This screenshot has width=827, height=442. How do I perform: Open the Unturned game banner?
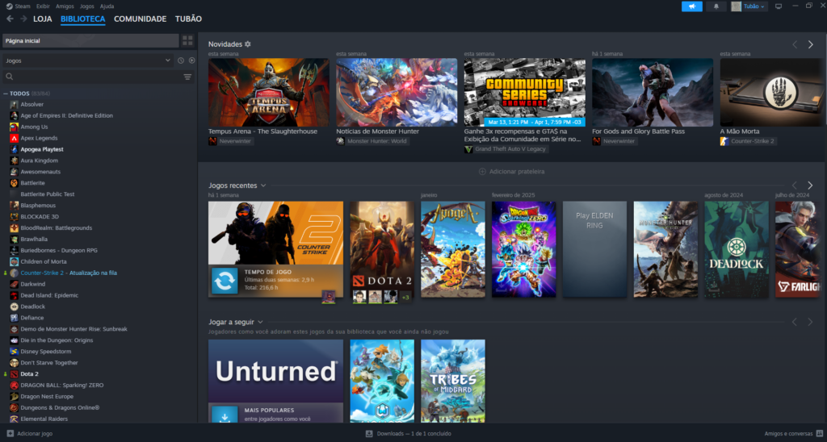tap(275, 371)
